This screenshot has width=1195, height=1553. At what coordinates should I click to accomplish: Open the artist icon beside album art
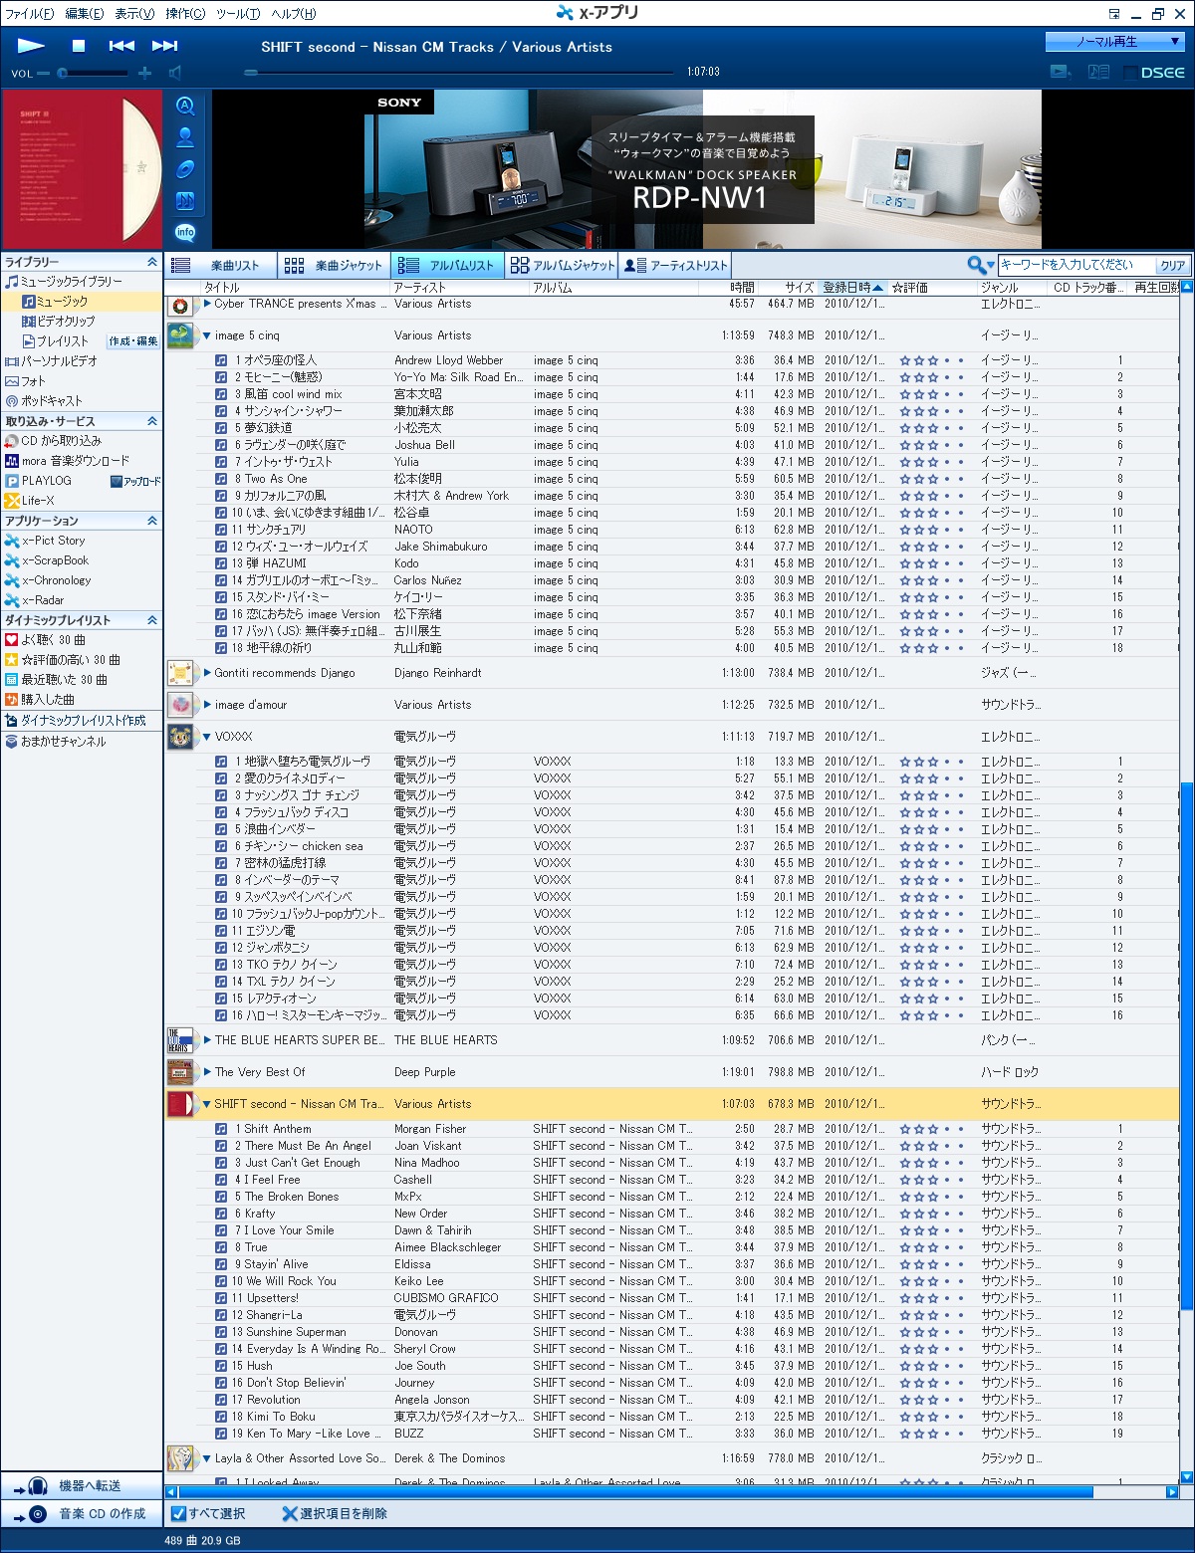[x=185, y=137]
